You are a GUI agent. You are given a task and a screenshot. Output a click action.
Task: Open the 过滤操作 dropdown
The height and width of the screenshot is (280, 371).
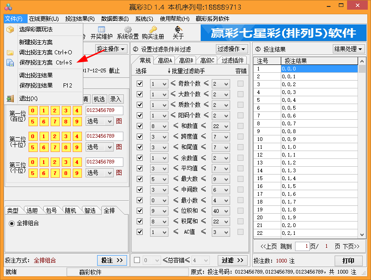point(232,49)
